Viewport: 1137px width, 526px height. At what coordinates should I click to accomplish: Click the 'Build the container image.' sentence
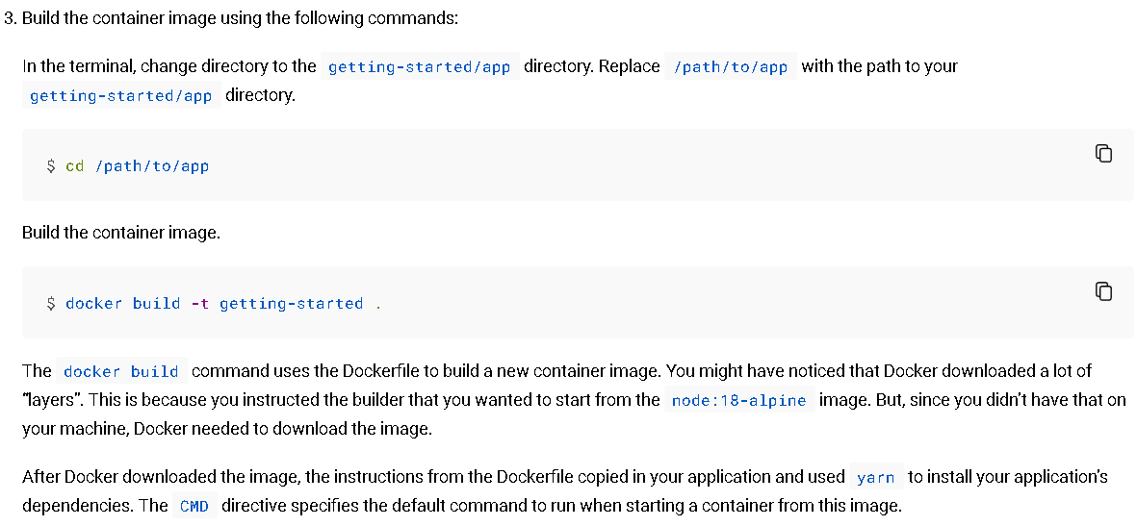[121, 234]
